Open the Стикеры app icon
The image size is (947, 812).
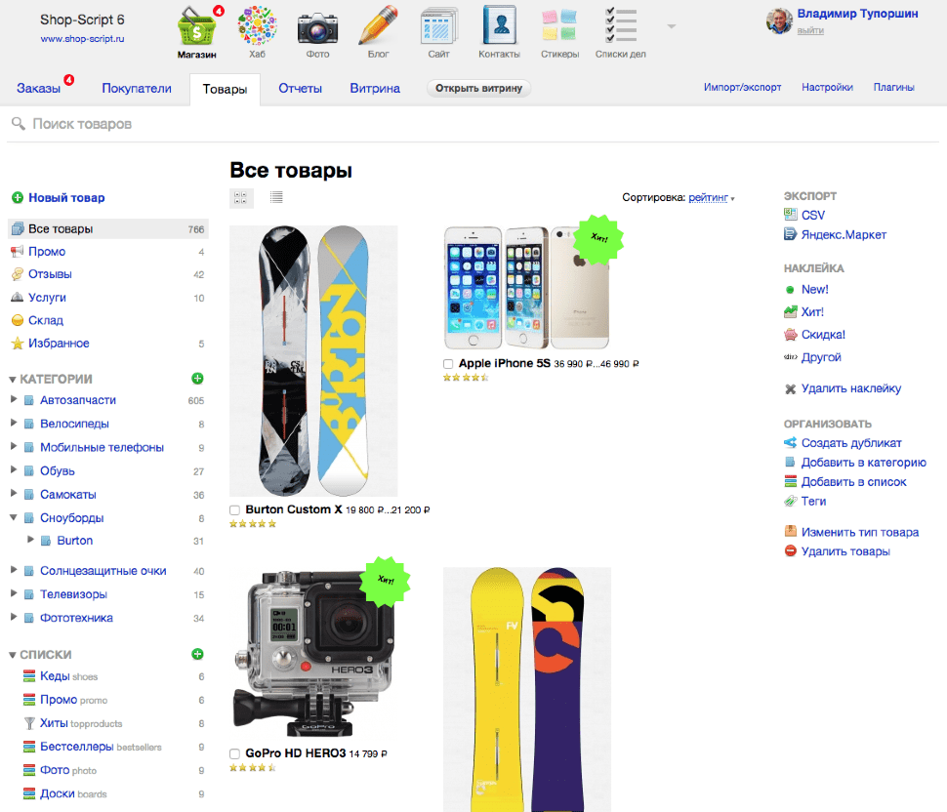pos(559,24)
